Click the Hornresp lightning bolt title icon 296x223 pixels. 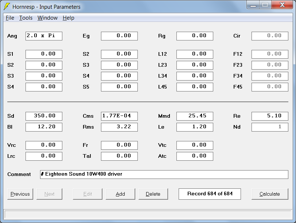[x=7, y=7]
